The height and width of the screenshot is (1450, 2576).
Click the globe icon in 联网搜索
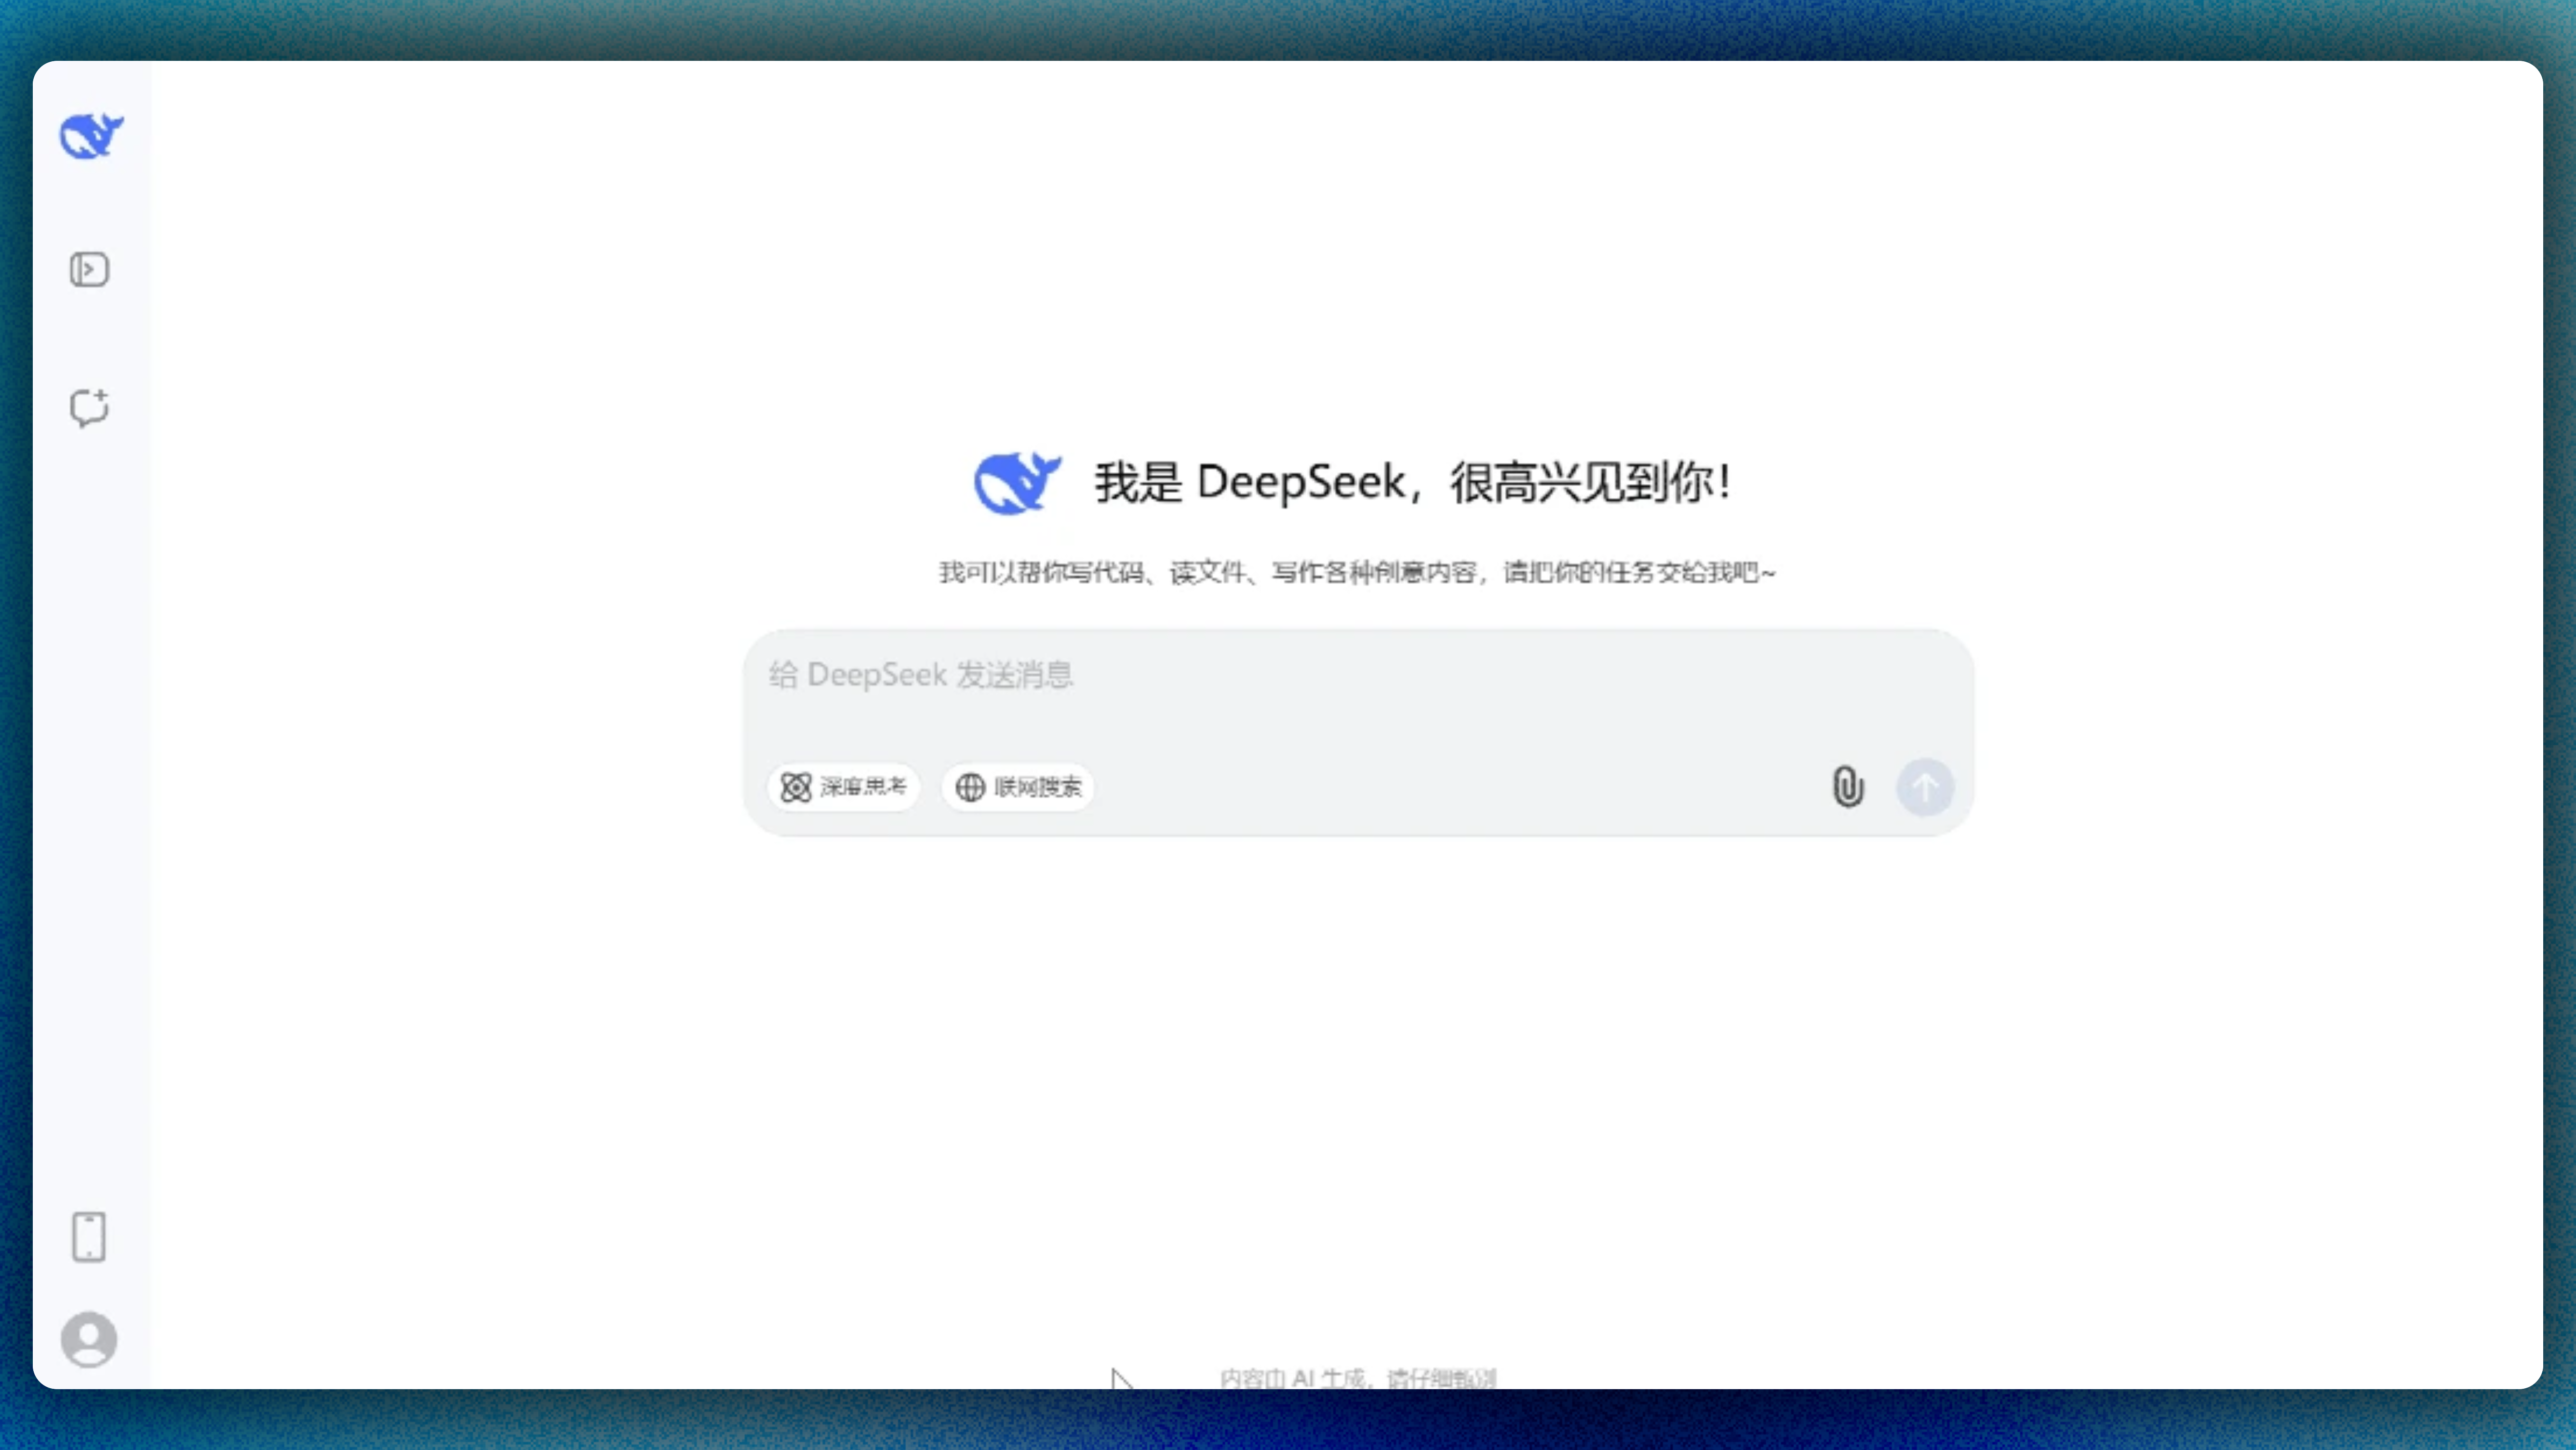point(970,787)
